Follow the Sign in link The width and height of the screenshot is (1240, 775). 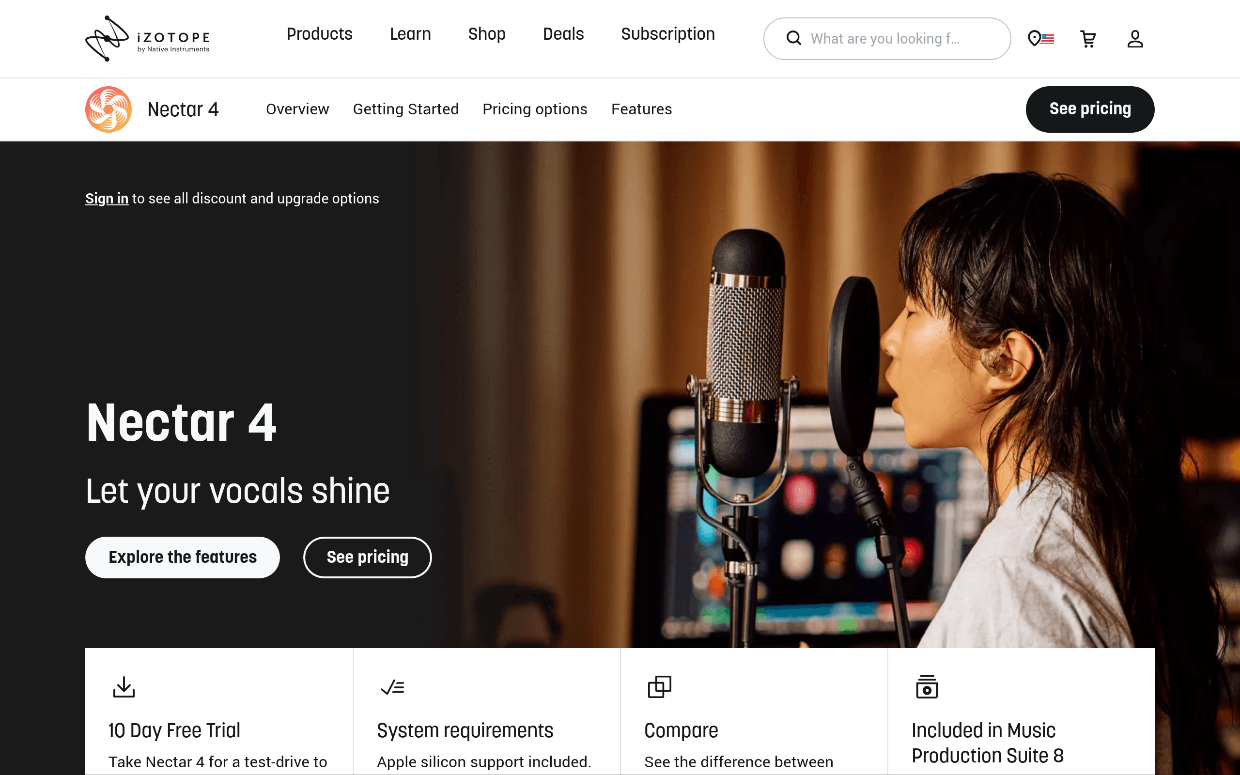tap(107, 199)
